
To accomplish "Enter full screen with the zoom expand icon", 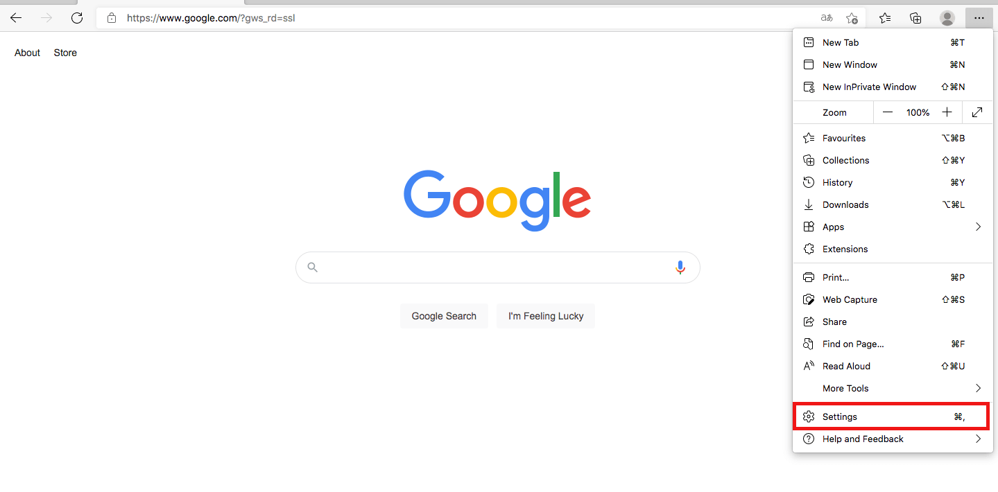I will click(977, 112).
